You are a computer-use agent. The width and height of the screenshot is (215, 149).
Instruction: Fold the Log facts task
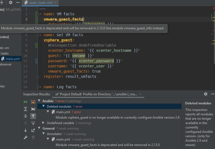tap(38, 87)
